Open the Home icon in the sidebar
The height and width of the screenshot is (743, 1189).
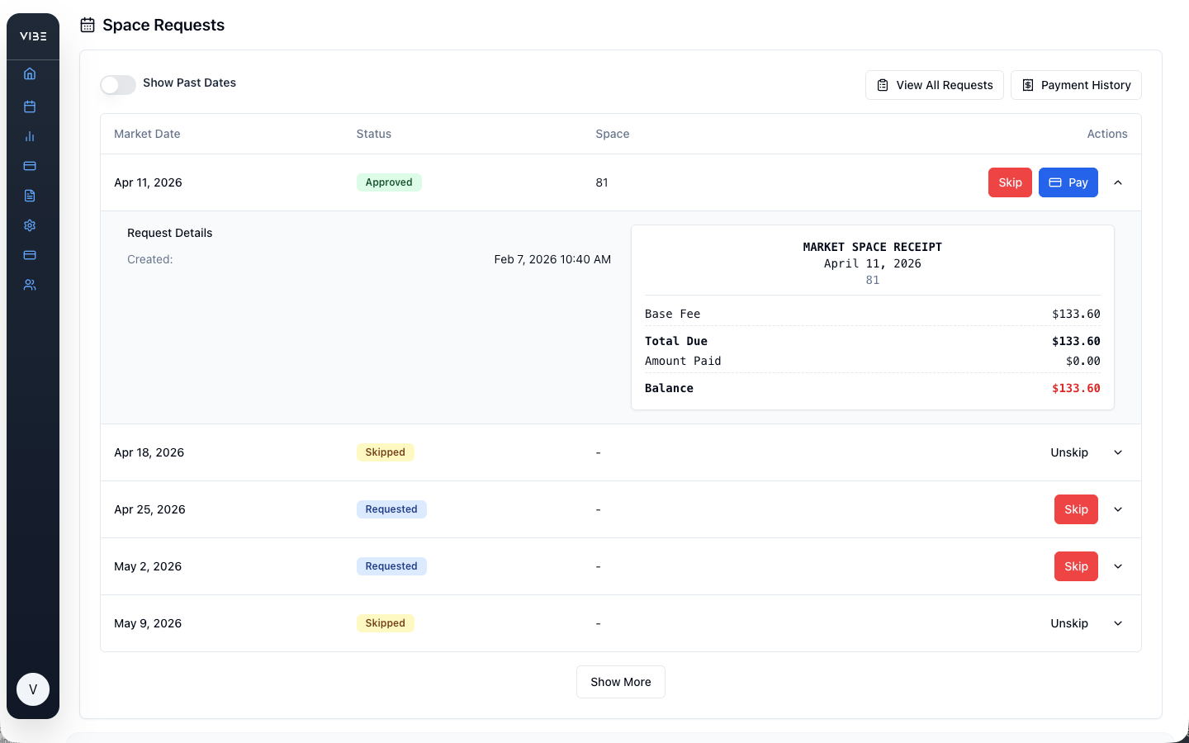point(30,73)
